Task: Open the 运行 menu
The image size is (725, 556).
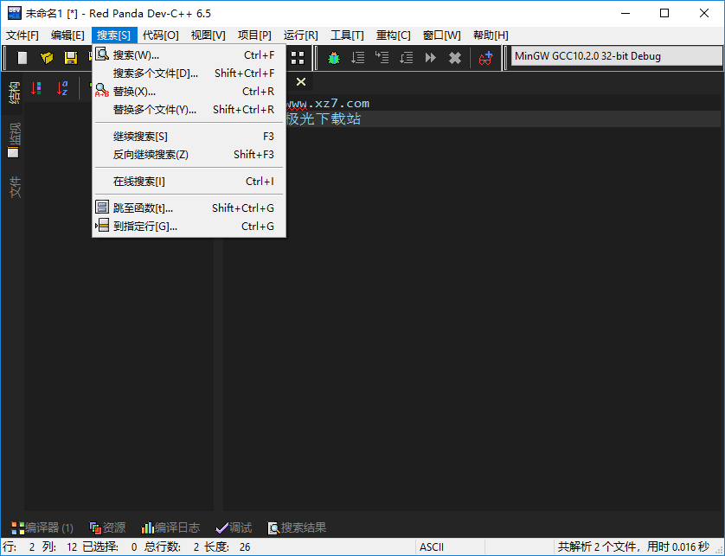Action: click(x=300, y=35)
